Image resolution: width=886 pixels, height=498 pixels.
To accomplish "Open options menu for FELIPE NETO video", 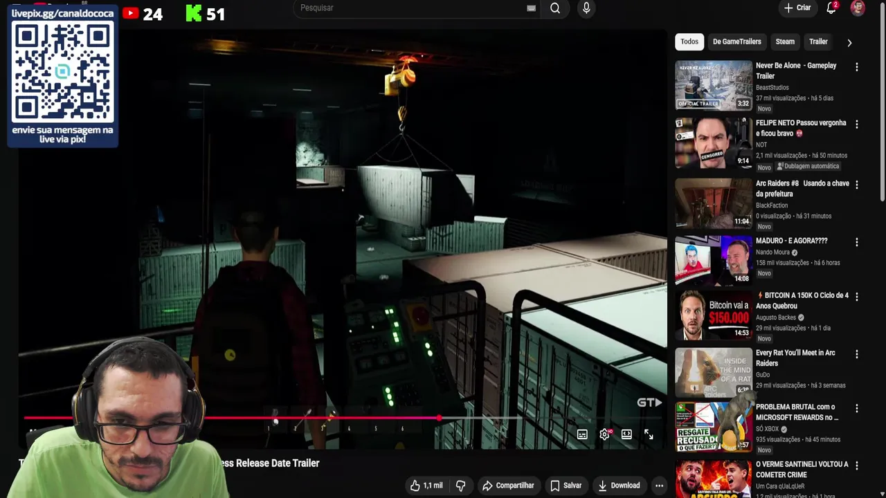I will coord(857,124).
